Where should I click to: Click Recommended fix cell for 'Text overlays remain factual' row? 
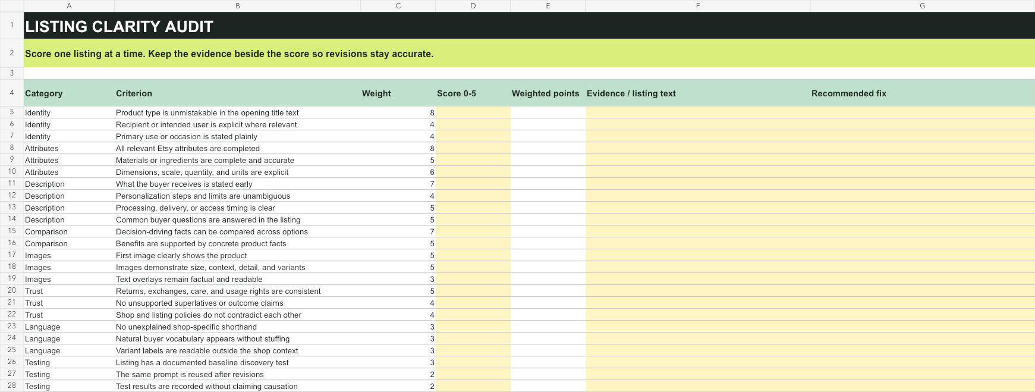click(923, 279)
